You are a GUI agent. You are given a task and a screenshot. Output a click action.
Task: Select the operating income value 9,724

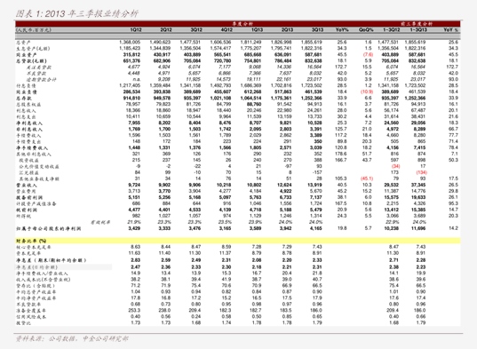(134, 185)
